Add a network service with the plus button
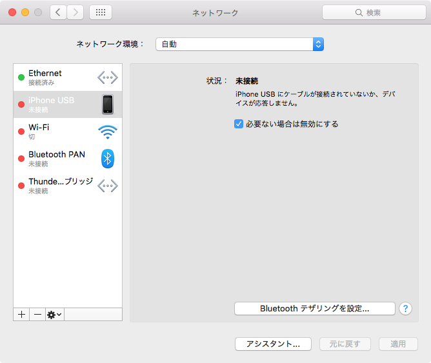431x363 pixels. pos(21,315)
